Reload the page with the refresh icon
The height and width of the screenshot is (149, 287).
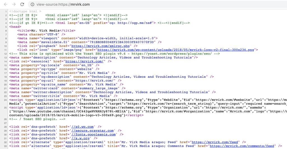click(22, 4)
